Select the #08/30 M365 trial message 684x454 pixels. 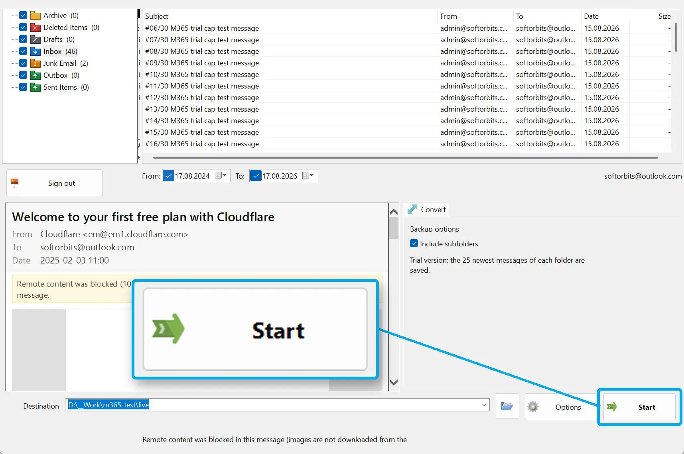[x=407, y=51]
